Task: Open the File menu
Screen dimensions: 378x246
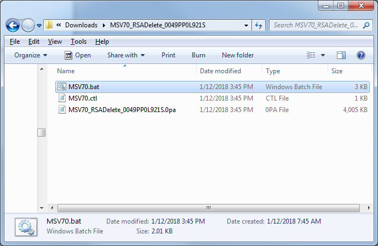Action: pyautogui.click(x=15, y=42)
